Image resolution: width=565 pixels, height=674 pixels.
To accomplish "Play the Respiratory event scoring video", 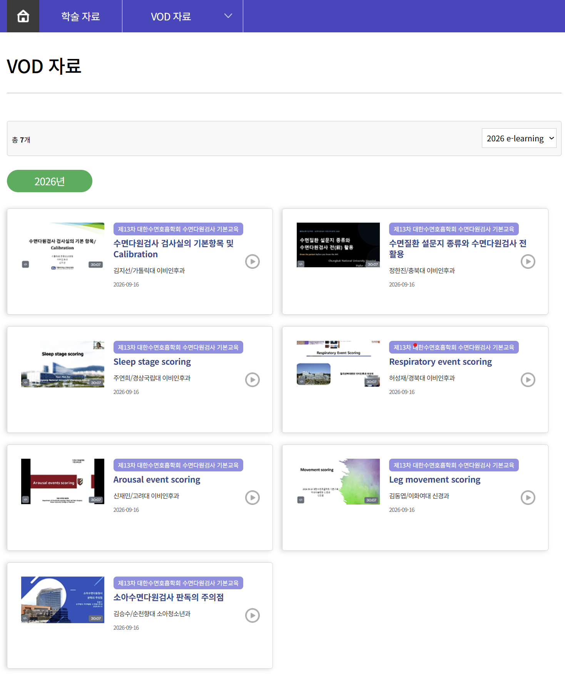I will 528,380.
